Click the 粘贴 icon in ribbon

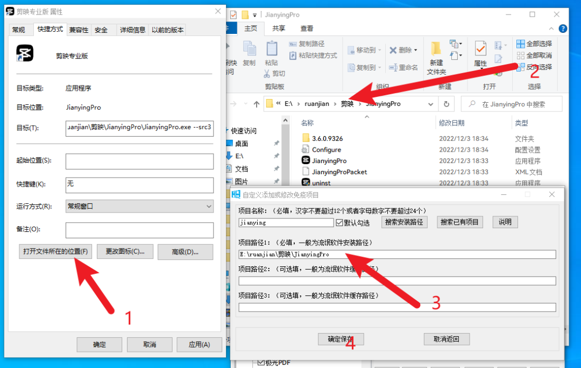pyautogui.click(x=272, y=49)
